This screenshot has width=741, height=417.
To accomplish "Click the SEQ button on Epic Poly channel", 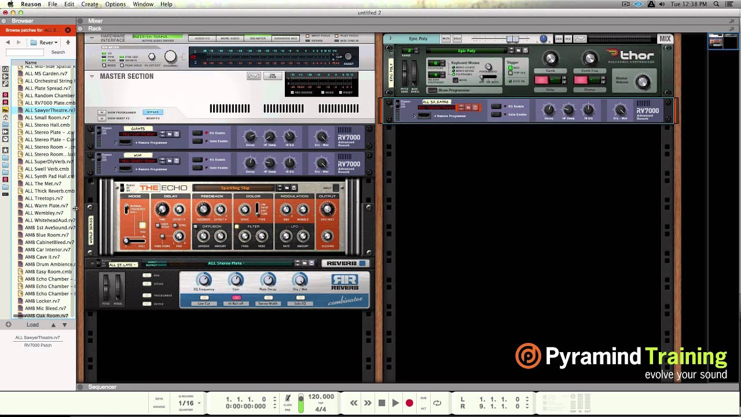I will click(x=559, y=39).
